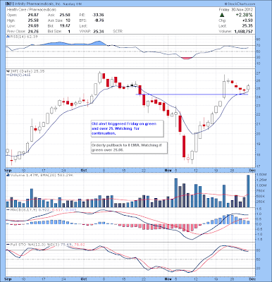Click the Ask Size value 10
Viewport: 272px width, 282px height.
coord(68,20)
